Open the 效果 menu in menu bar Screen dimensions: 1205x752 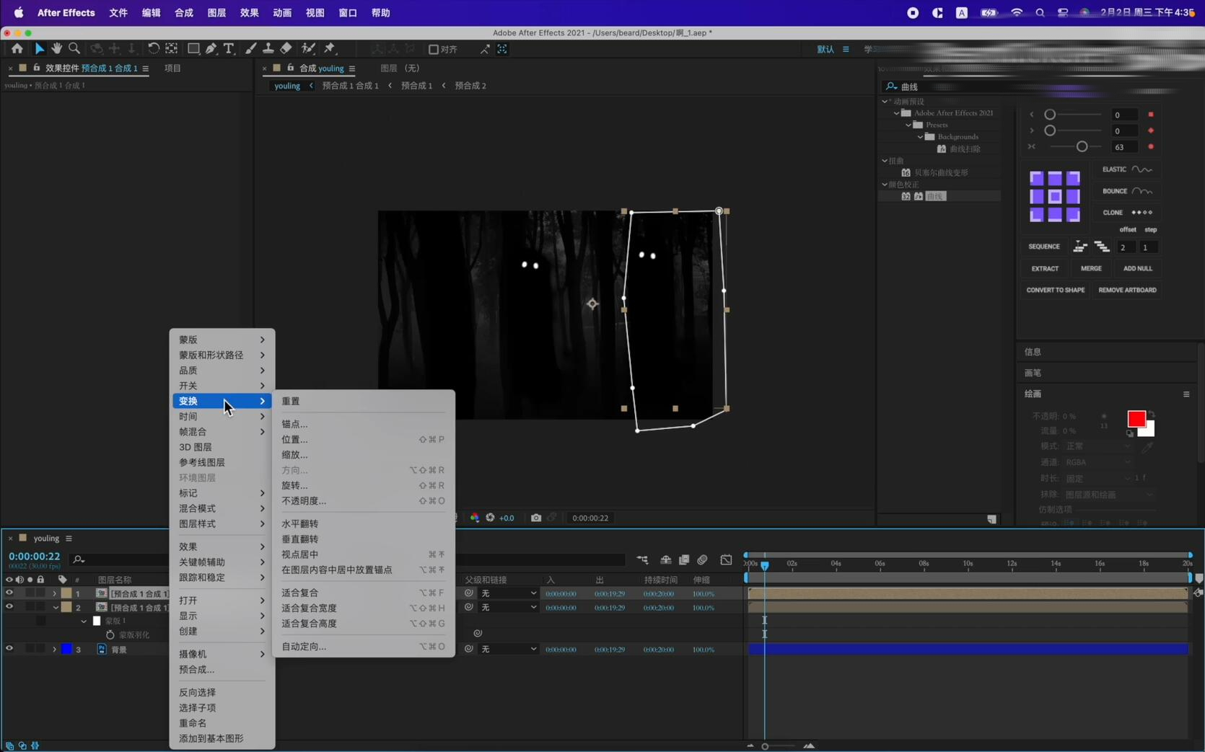coord(249,12)
